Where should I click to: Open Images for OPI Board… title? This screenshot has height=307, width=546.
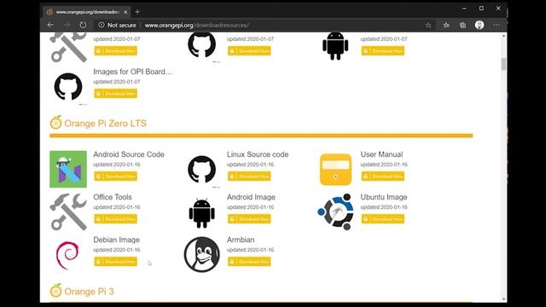coord(133,72)
